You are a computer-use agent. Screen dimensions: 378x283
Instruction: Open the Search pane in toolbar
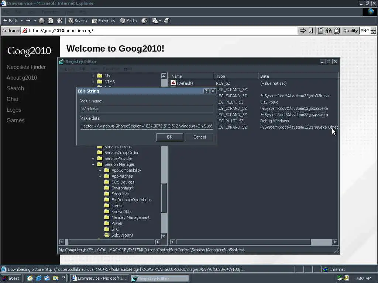[x=78, y=21]
